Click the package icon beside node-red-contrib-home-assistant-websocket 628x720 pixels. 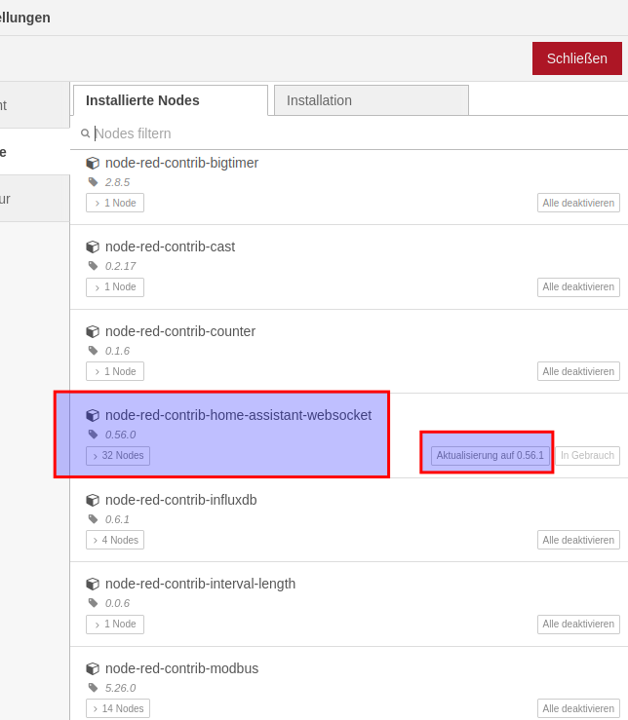point(93,416)
